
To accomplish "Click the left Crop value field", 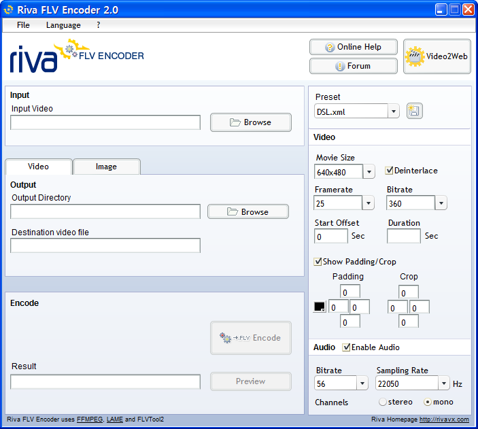I will coord(398,307).
